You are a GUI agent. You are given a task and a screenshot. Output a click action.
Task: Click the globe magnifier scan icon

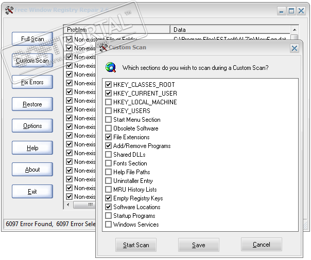click(x=111, y=67)
